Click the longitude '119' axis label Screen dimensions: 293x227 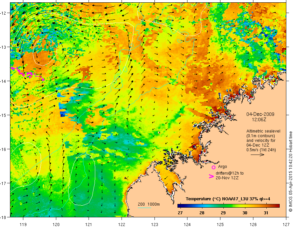coord(23,224)
